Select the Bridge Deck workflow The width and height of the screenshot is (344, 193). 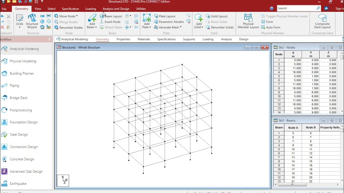[26, 98]
